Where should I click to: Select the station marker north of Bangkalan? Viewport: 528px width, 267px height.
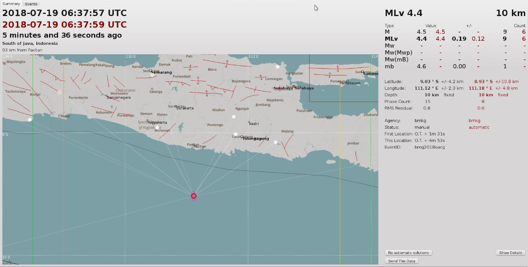[278, 67]
